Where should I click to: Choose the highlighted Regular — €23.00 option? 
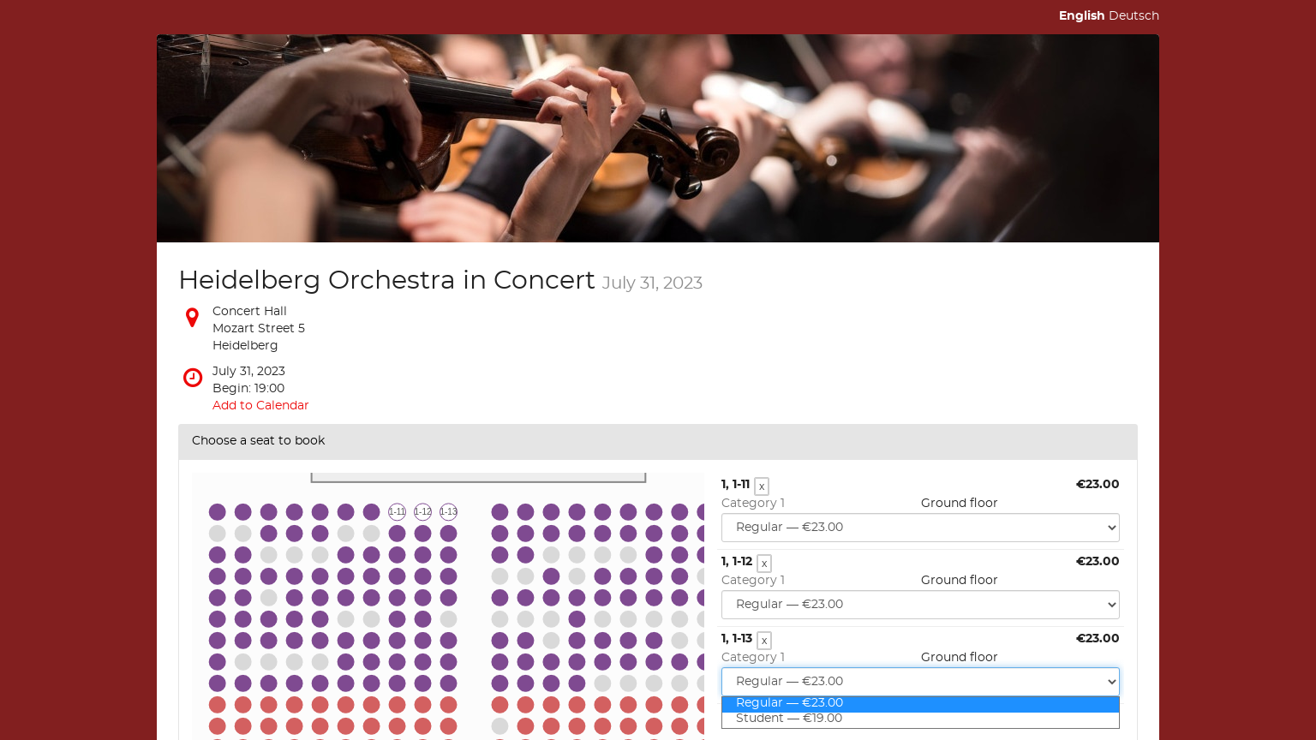coord(789,703)
